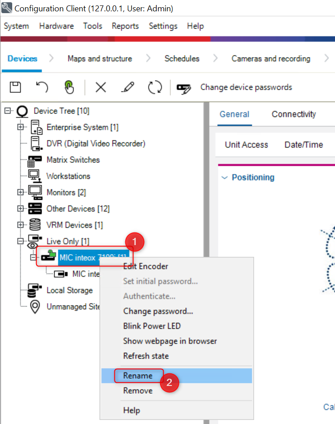Select the Live Only [1] label

point(68,241)
